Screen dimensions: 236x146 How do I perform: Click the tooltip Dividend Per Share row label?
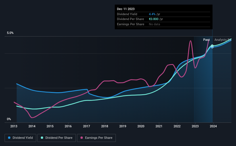tap(130, 19)
